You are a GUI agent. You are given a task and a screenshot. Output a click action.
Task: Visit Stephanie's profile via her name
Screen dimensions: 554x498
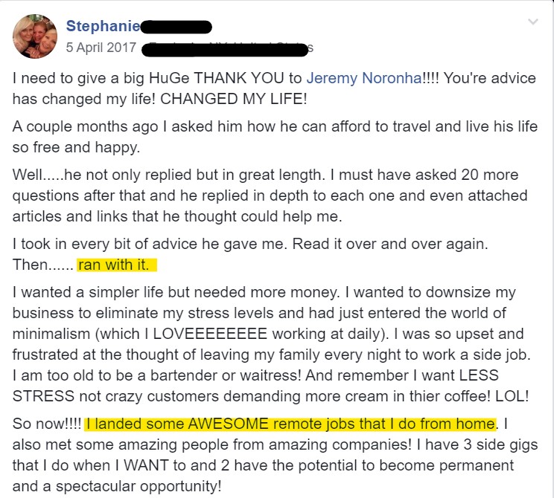[104, 26]
